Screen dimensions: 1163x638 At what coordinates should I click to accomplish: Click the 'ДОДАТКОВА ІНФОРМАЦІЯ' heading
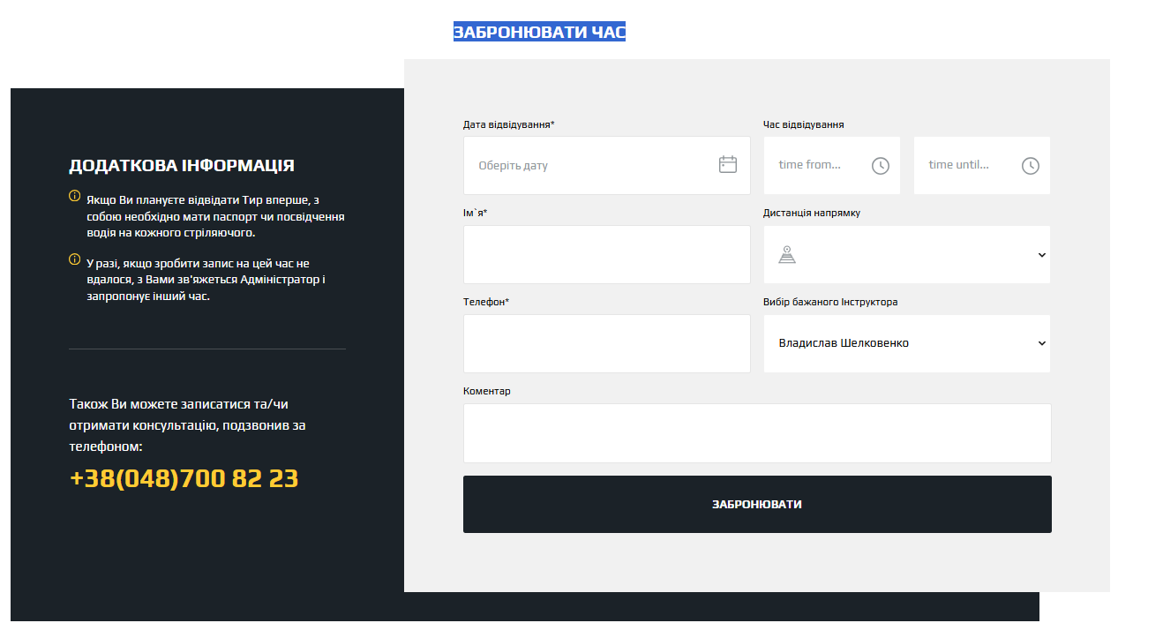tap(182, 166)
